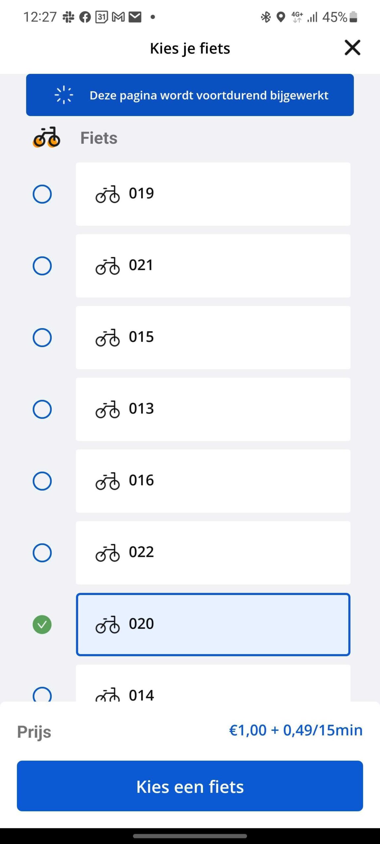Select radio button for bike 013
380x844 pixels.
[x=42, y=409]
